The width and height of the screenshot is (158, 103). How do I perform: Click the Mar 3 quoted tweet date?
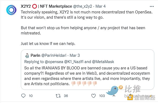tap(75, 55)
